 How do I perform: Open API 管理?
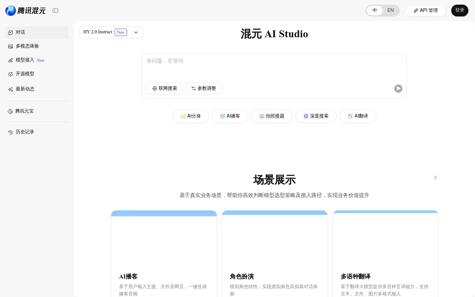pyautogui.click(x=426, y=11)
